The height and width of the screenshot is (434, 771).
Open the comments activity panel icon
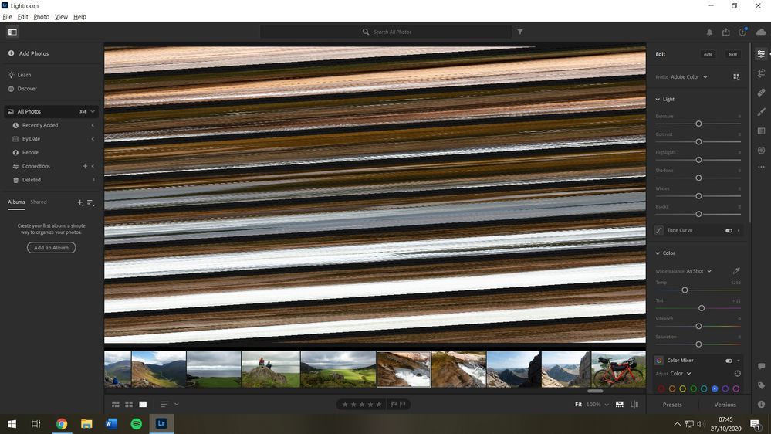coord(761,366)
